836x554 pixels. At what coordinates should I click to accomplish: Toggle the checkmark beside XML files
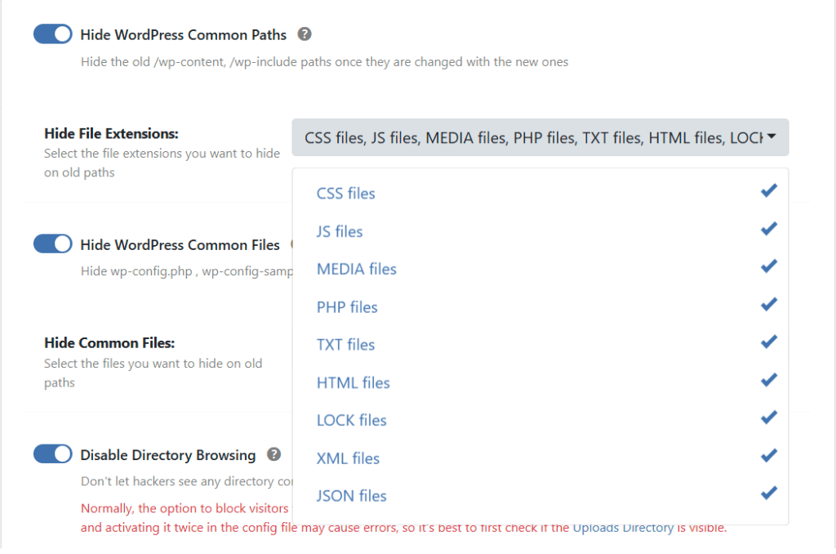(768, 455)
